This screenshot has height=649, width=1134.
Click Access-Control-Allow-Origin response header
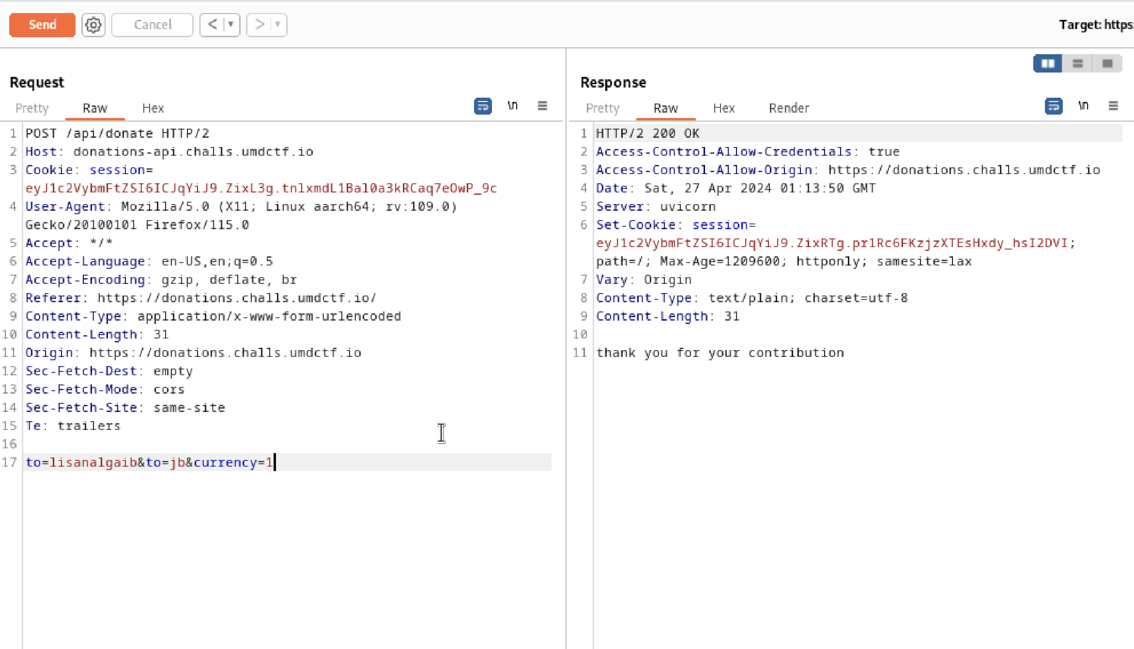[848, 170]
